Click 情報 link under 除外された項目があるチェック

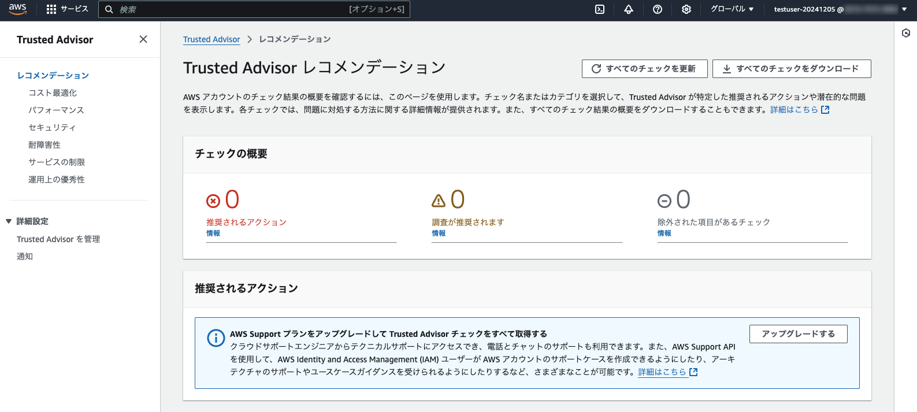point(664,233)
